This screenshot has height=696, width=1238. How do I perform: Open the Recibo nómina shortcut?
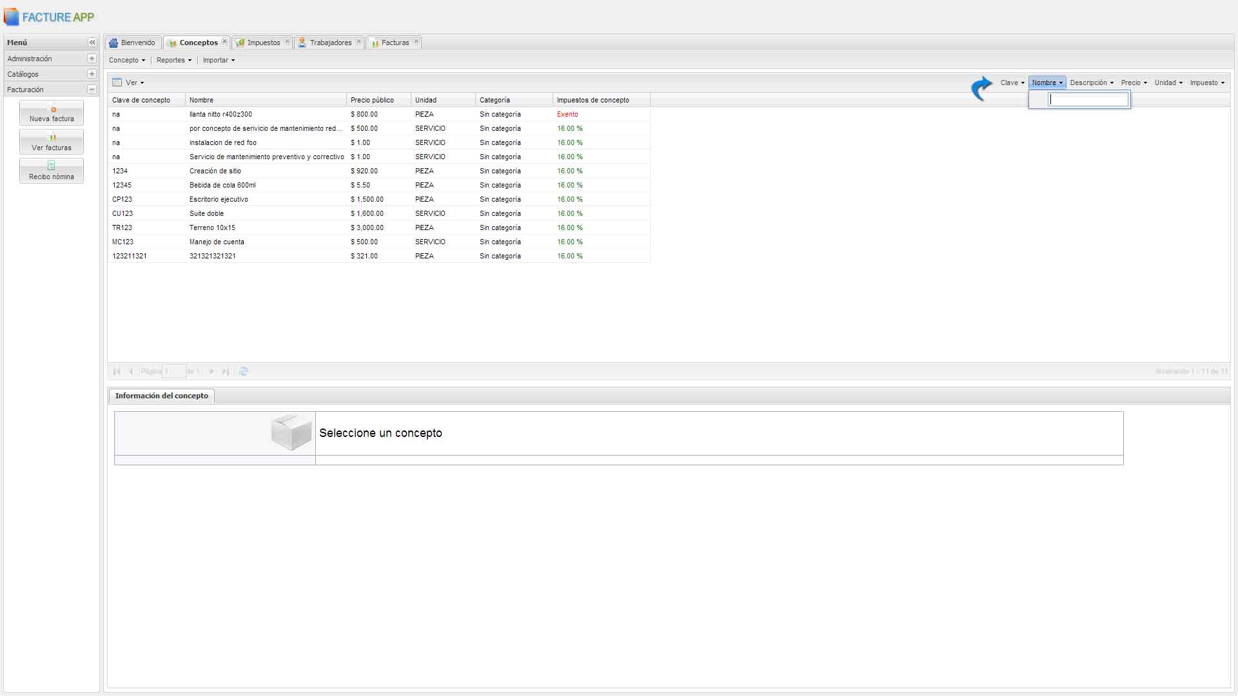(x=52, y=171)
